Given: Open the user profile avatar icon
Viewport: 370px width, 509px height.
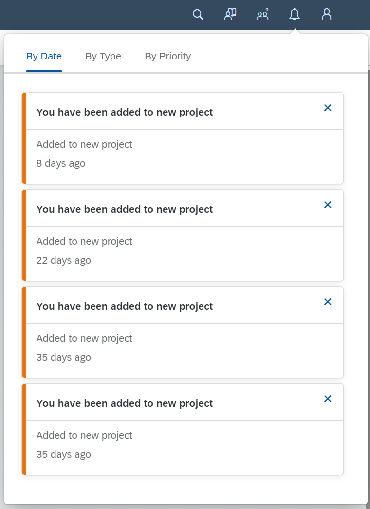Looking at the screenshot, I should [327, 15].
